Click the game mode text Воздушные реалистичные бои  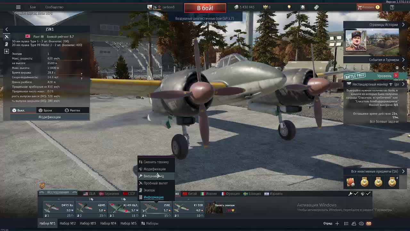click(204, 19)
